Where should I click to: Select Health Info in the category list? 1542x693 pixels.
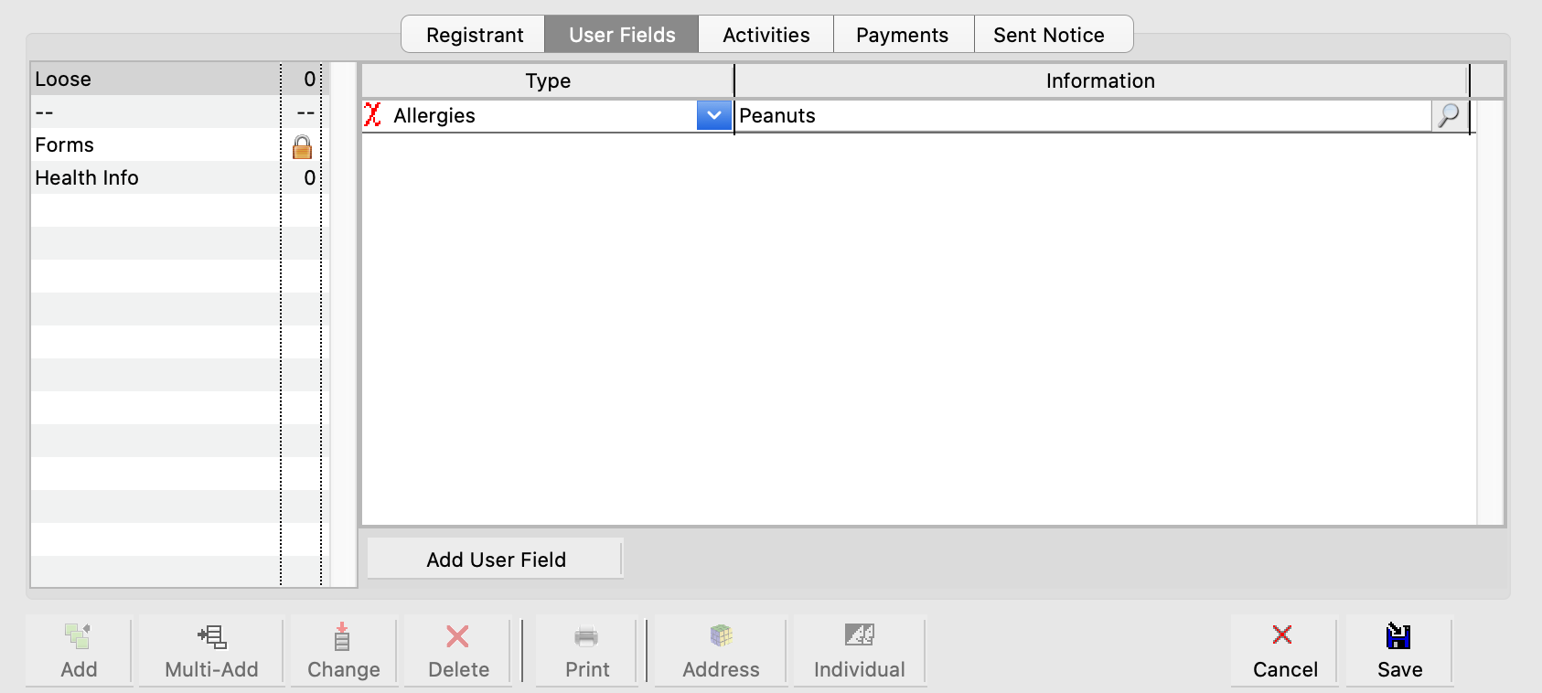pos(87,178)
